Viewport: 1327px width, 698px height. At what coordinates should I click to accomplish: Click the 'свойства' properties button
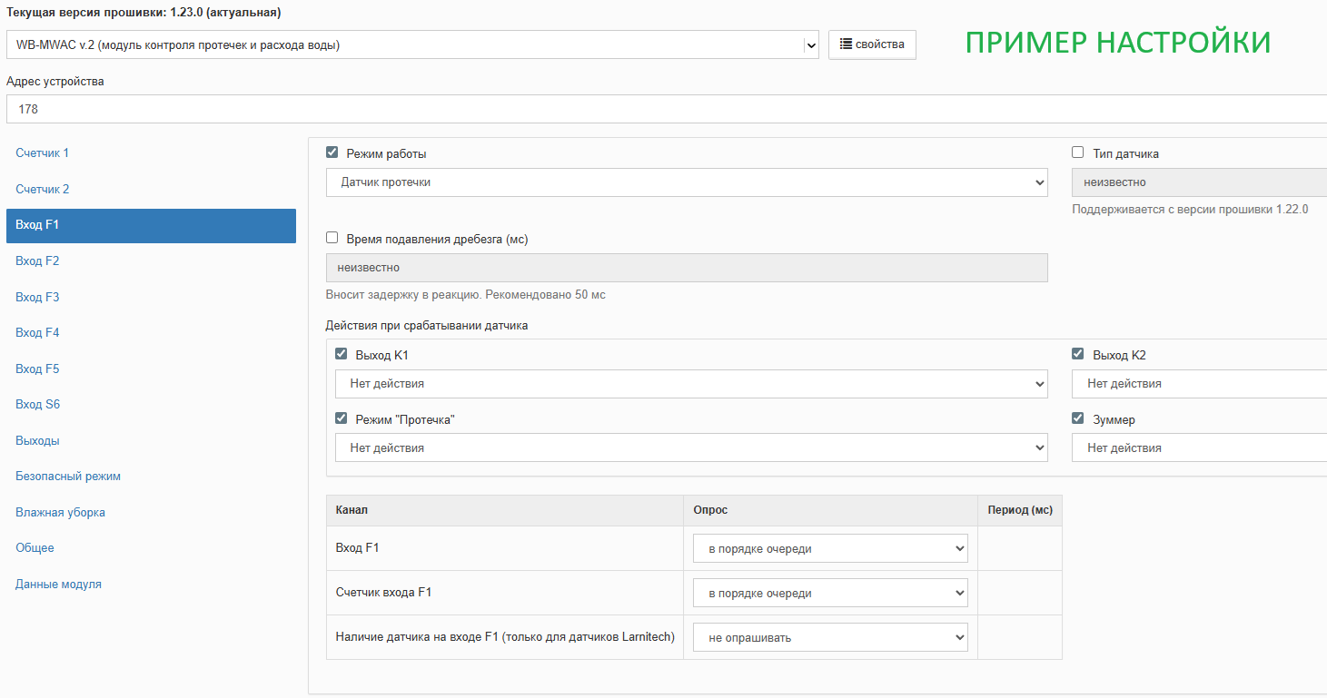point(872,44)
